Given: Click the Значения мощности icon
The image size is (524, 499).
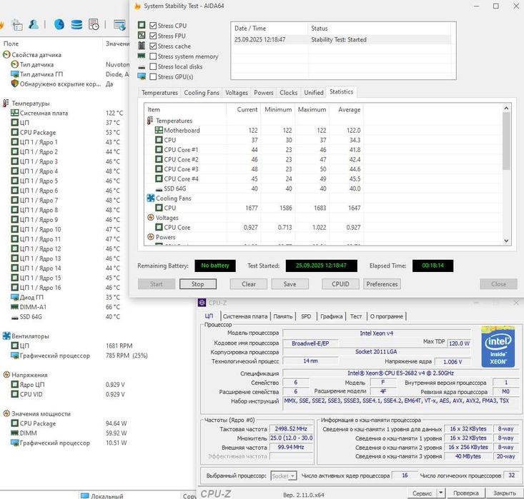Looking at the screenshot, I should tap(6, 413).
